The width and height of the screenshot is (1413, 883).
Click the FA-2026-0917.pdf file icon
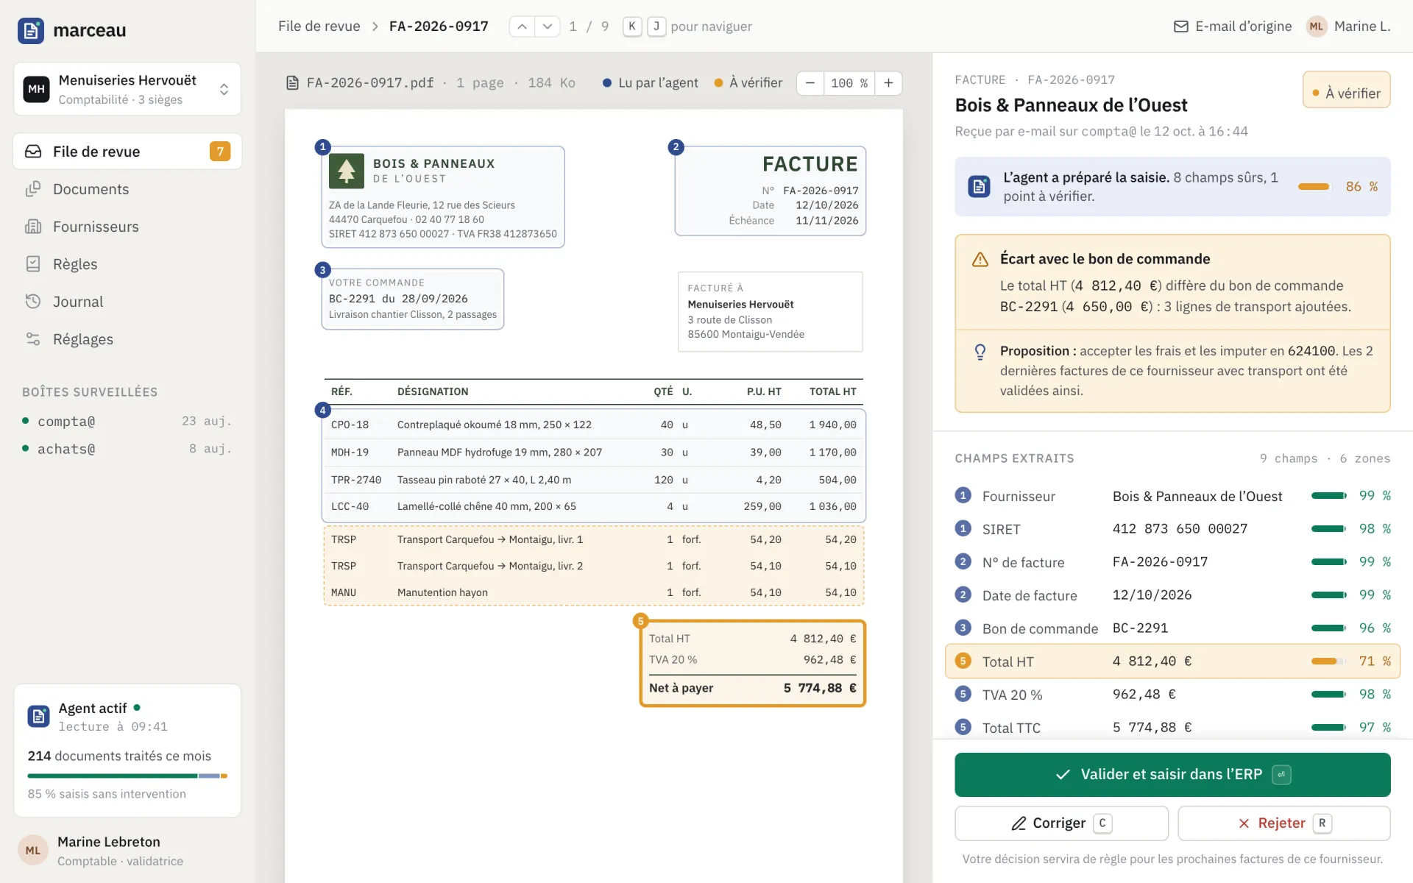click(x=292, y=83)
